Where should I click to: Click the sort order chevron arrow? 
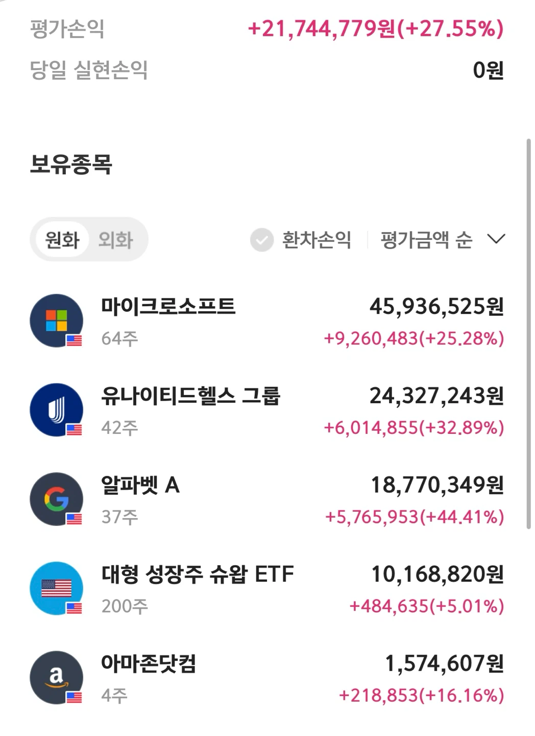pyautogui.click(x=496, y=239)
